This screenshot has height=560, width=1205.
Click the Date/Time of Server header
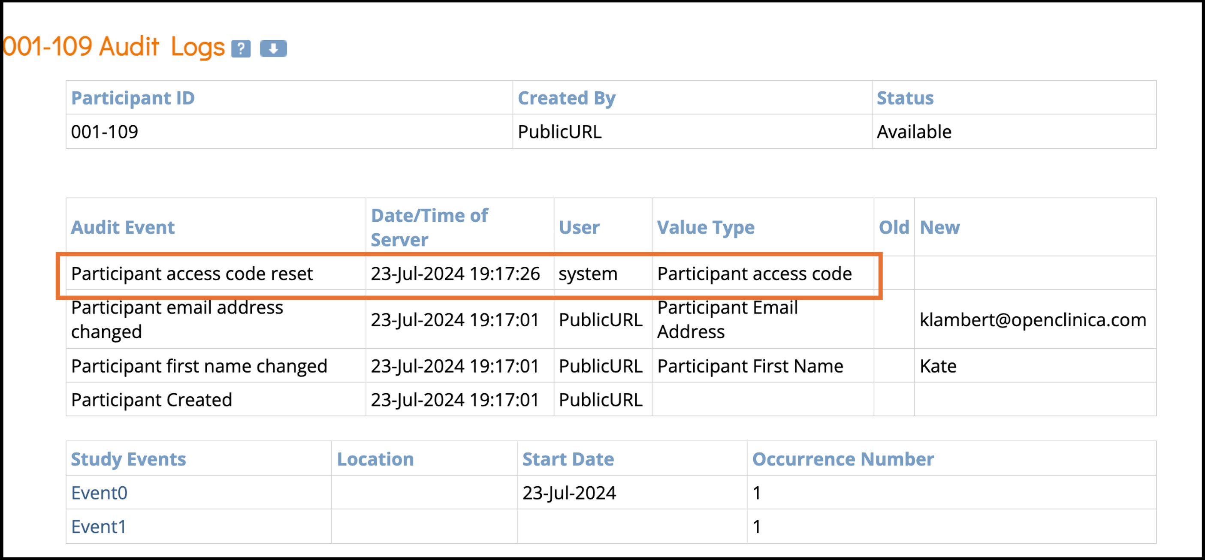click(x=429, y=227)
